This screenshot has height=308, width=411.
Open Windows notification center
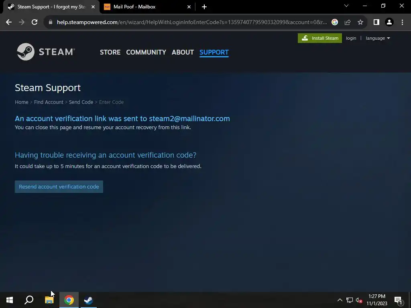click(x=398, y=300)
